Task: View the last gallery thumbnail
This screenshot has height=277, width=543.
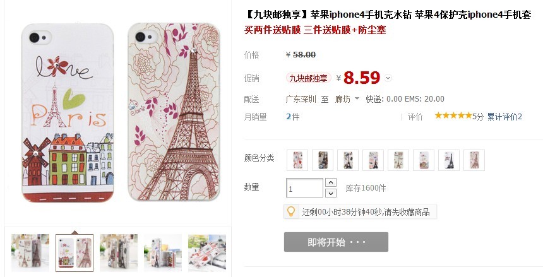Action: coord(207,253)
